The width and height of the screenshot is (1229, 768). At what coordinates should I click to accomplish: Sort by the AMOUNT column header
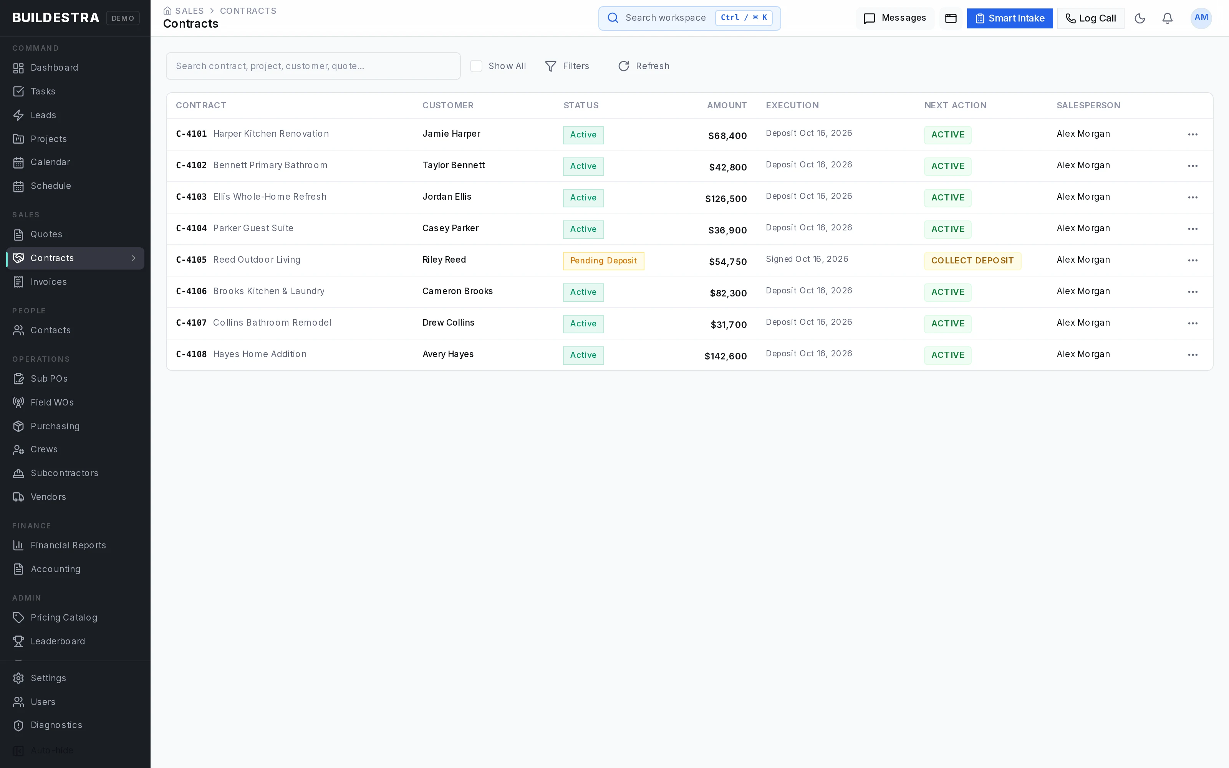[x=727, y=106]
